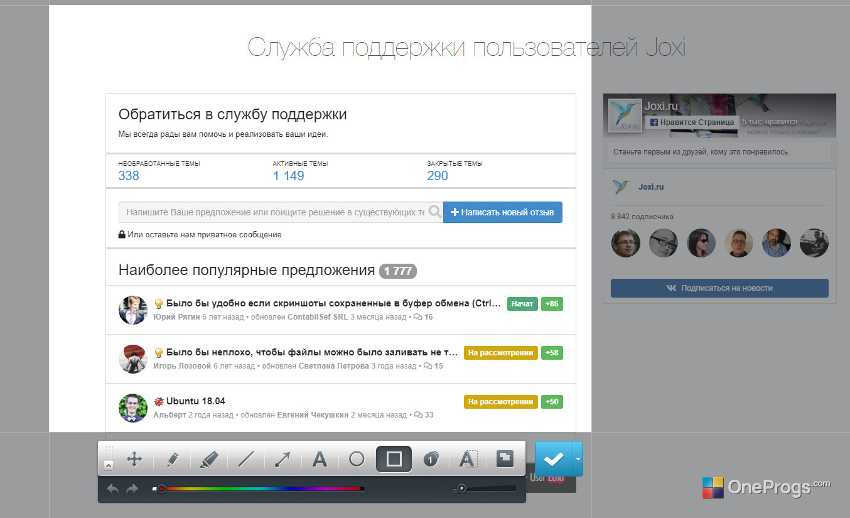Open the closed topics count 290
The width and height of the screenshot is (850, 518).
point(438,176)
